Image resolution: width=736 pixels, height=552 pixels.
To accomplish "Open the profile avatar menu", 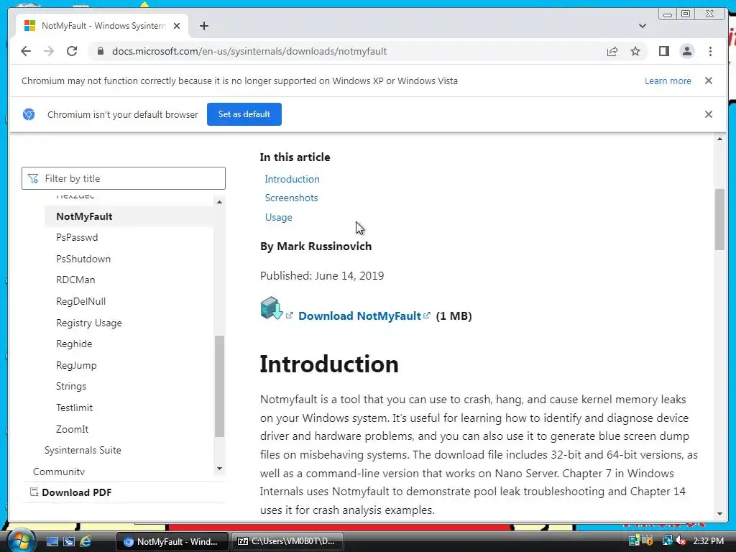I will click(686, 51).
